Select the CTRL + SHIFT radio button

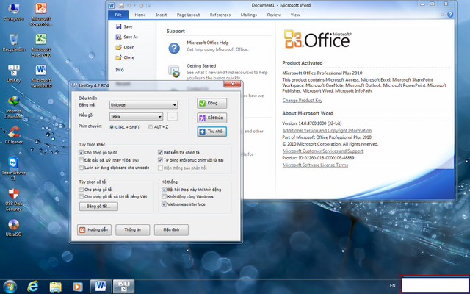point(112,127)
